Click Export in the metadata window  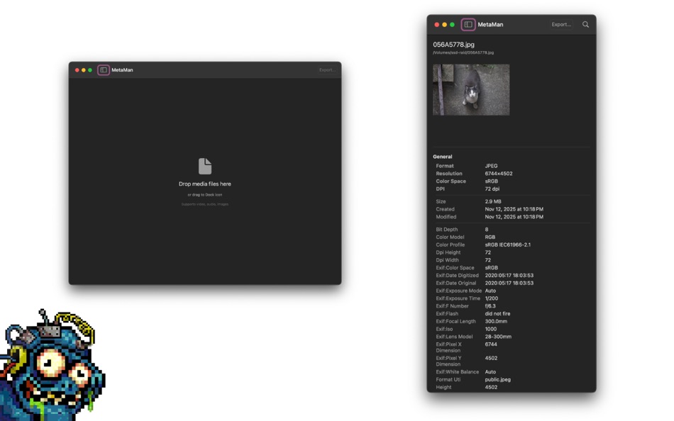pyautogui.click(x=561, y=23)
